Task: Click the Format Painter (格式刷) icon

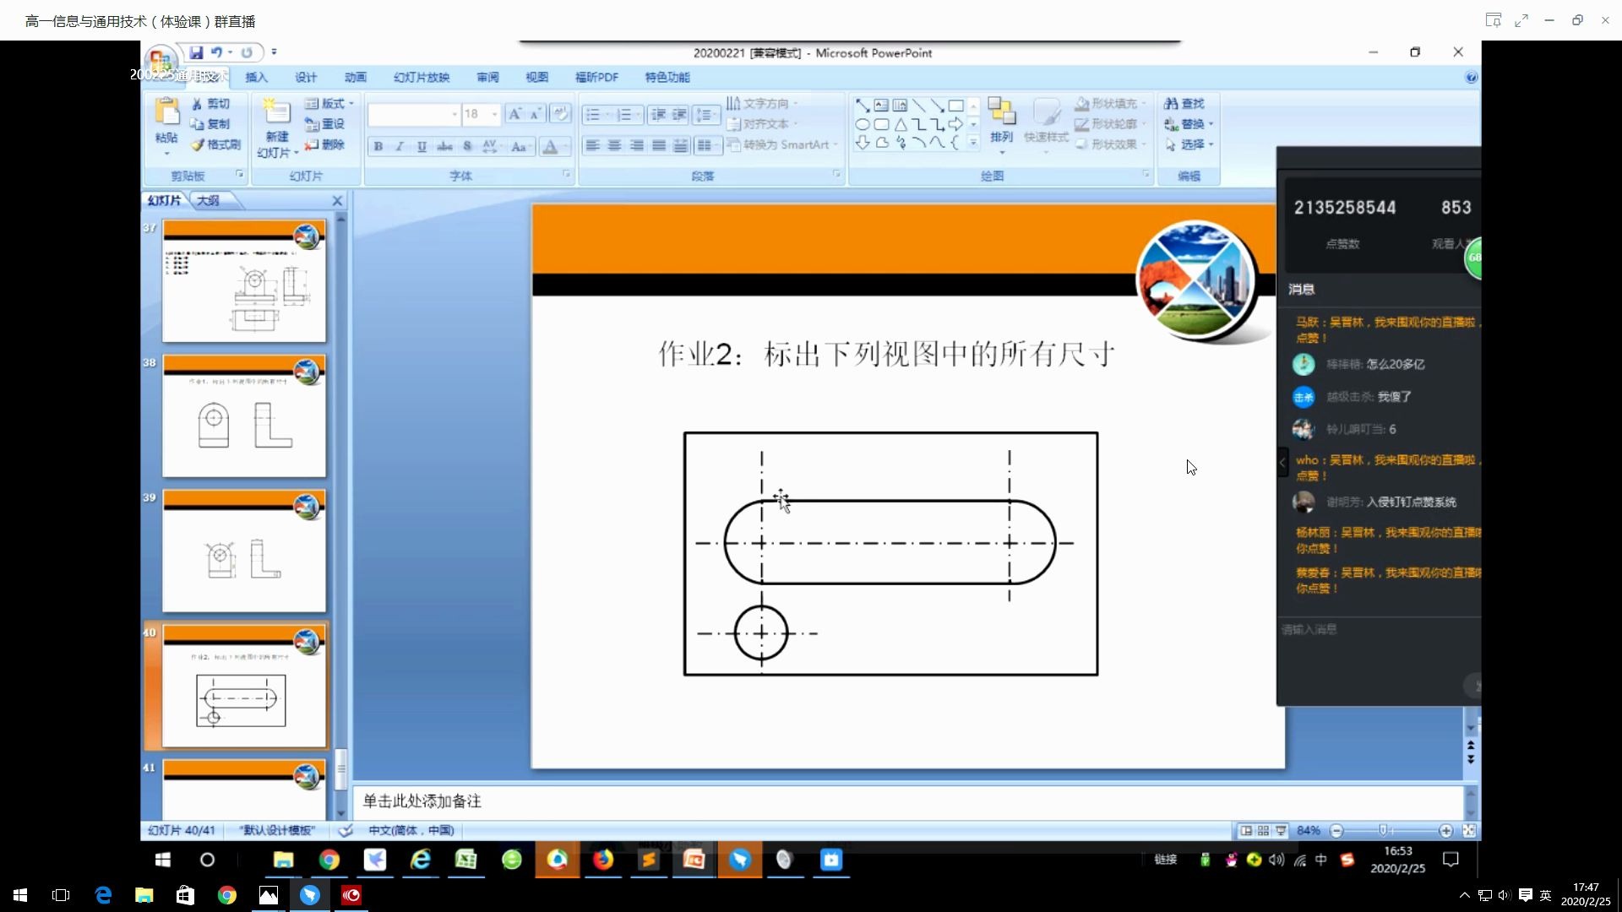Action: tap(199, 144)
